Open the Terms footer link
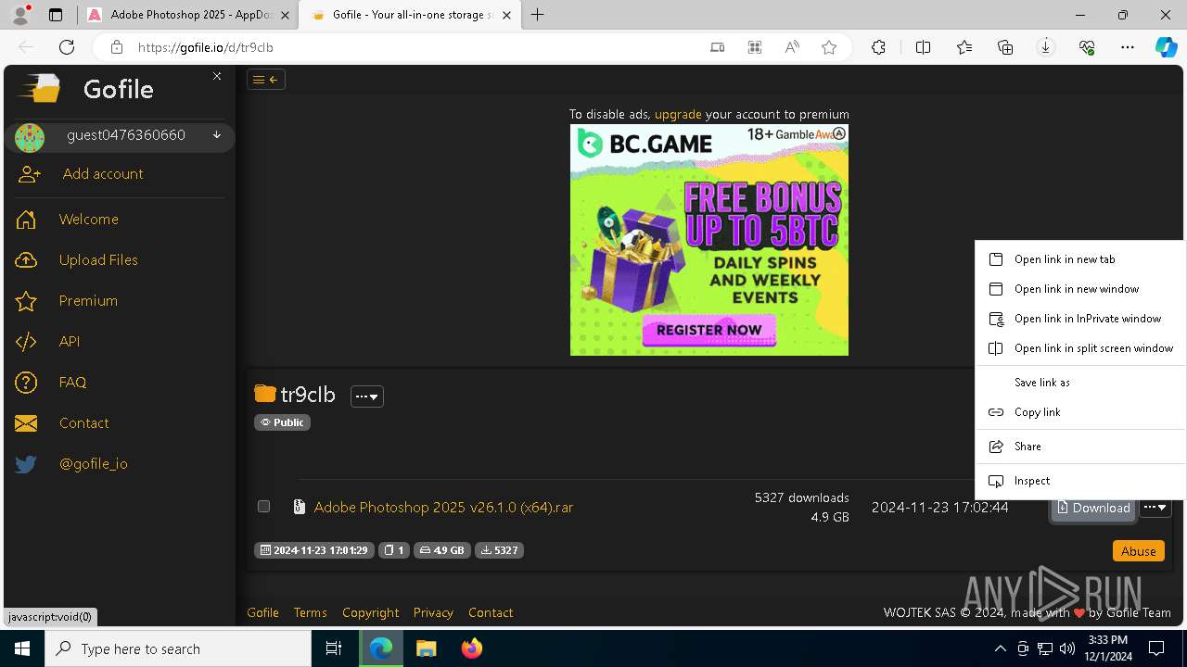This screenshot has width=1187, height=667. pos(310,612)
